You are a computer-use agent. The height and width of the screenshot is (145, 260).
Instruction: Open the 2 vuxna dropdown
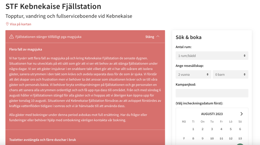(x=193, y=74)
